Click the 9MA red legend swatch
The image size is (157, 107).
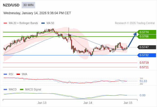tap(18, 74)
